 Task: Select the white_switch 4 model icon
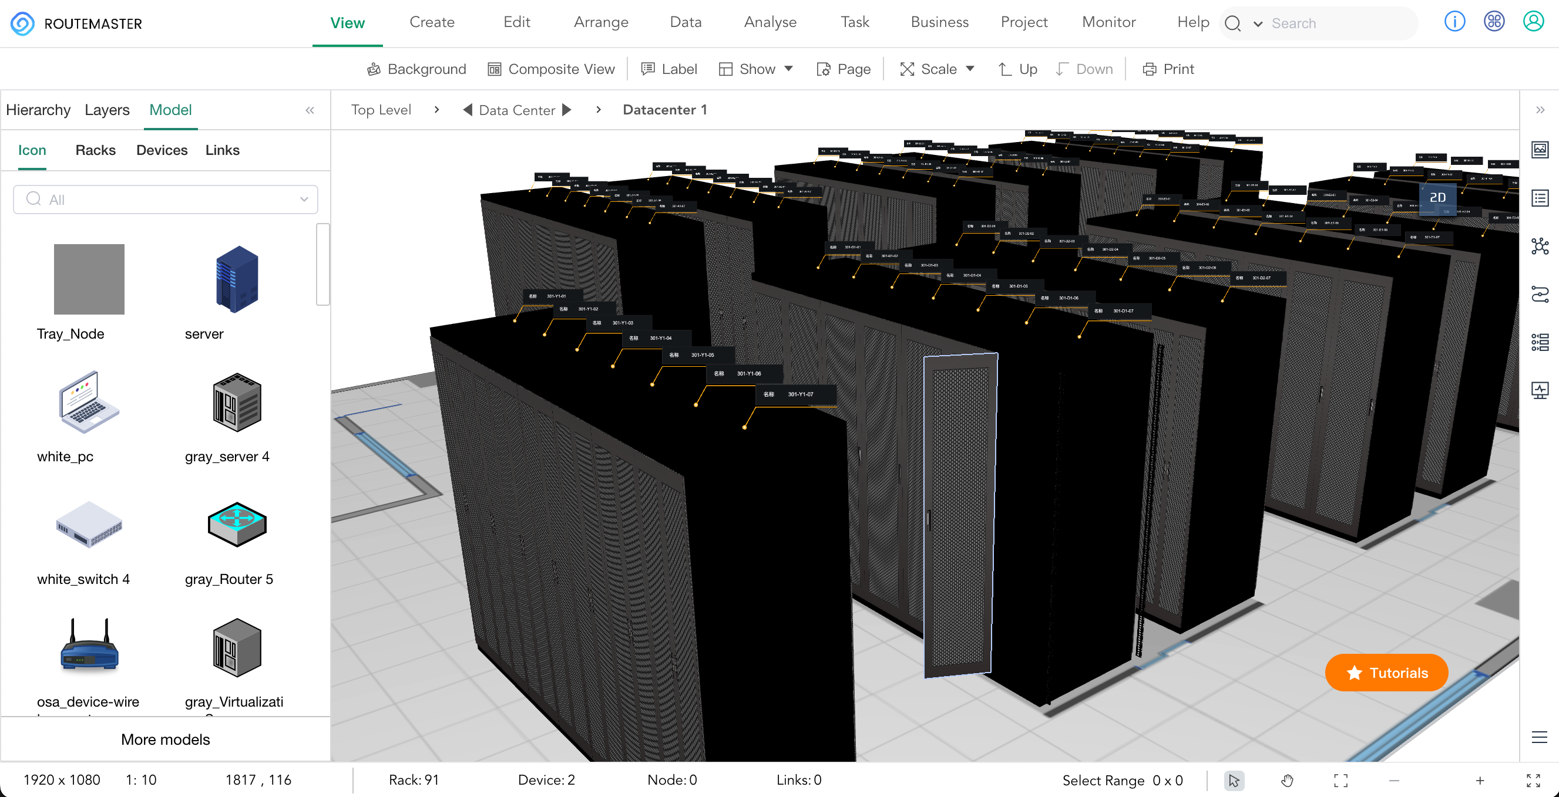[x=89, y=524]
